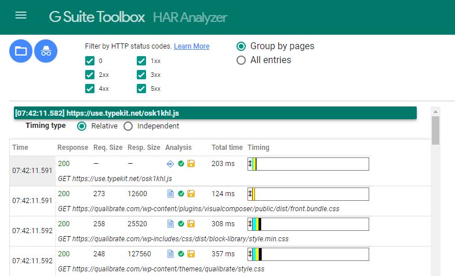The height and width of the screenshot is (276, 455).
Task: Toggle the 5xx status filter checkbox
Action: pos(141,89)
